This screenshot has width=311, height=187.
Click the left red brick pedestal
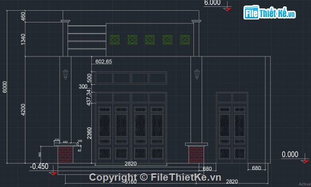[66, 155]
